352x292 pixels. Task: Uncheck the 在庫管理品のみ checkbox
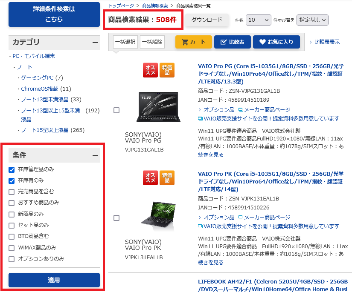coord(12,169)
